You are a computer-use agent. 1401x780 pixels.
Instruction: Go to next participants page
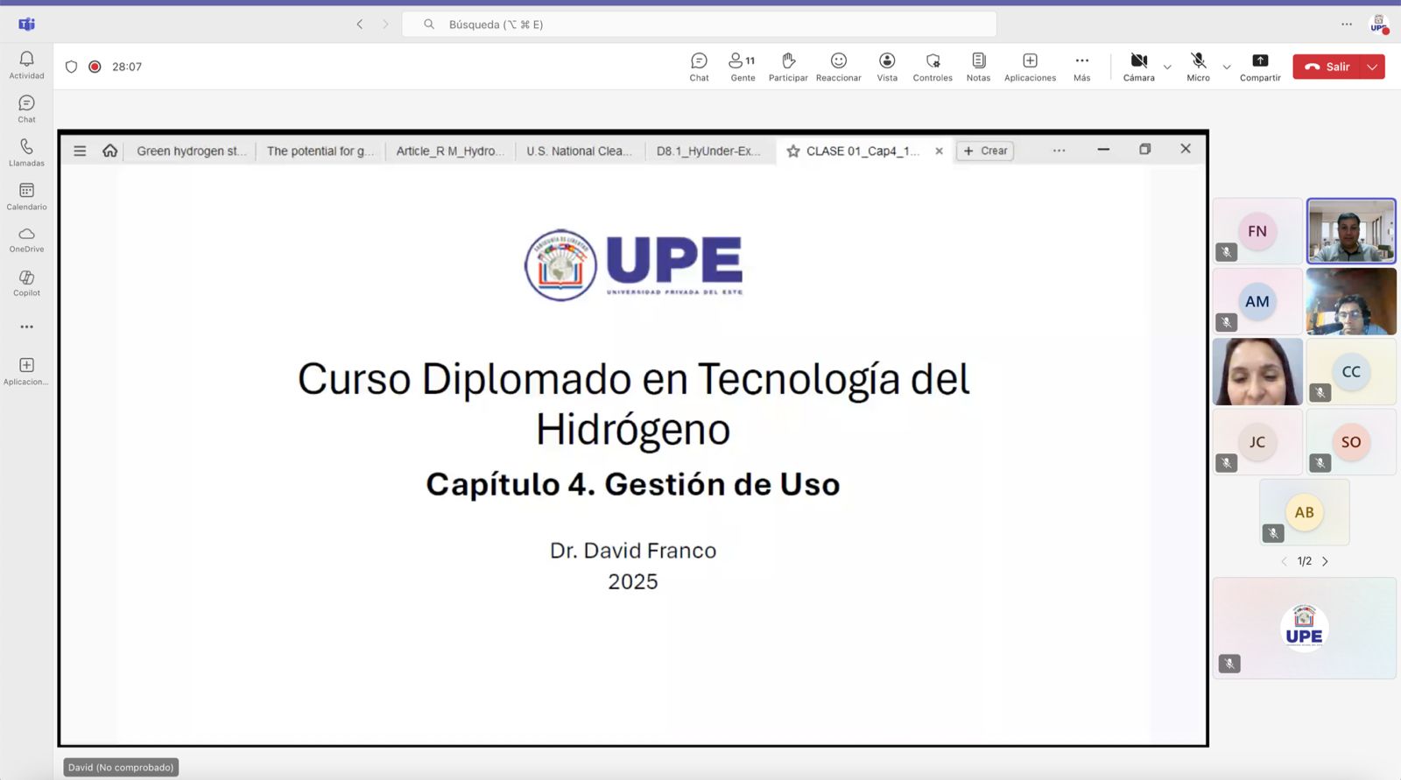click(1325, 561)
